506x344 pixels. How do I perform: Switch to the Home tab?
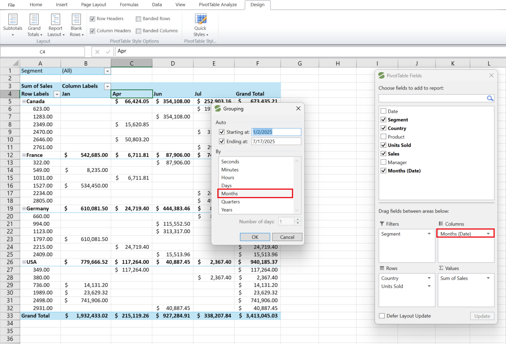point(36,5)
